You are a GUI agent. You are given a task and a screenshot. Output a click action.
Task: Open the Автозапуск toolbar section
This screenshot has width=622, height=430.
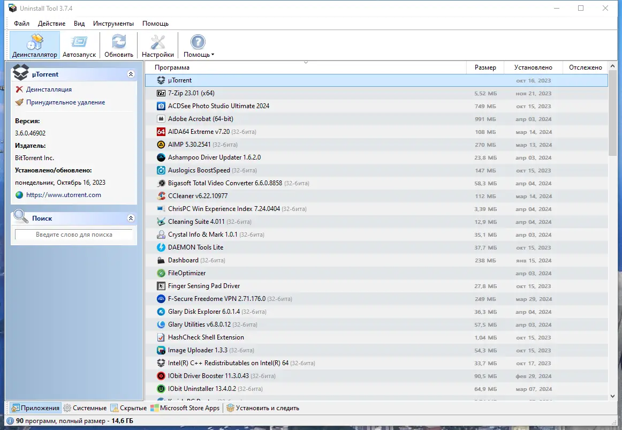tap(79, 46)
